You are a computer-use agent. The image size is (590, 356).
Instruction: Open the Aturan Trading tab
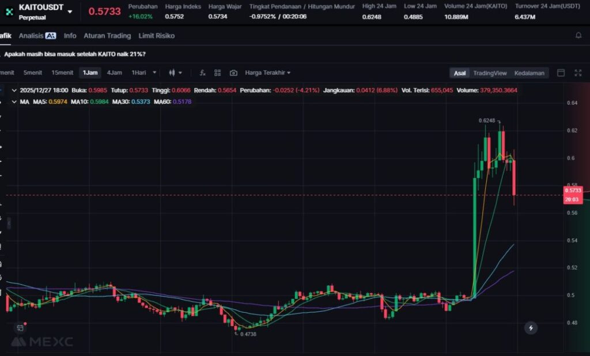point(107,36)
